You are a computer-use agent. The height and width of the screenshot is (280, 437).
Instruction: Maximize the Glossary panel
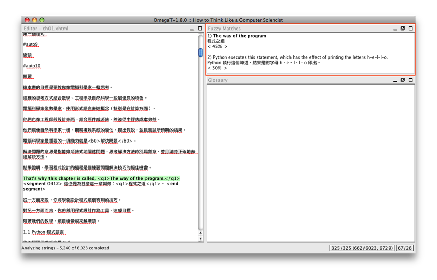click(410, 80)
